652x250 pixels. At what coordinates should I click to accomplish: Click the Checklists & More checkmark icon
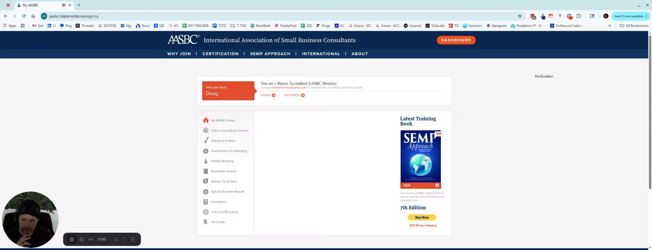(206, 141)
